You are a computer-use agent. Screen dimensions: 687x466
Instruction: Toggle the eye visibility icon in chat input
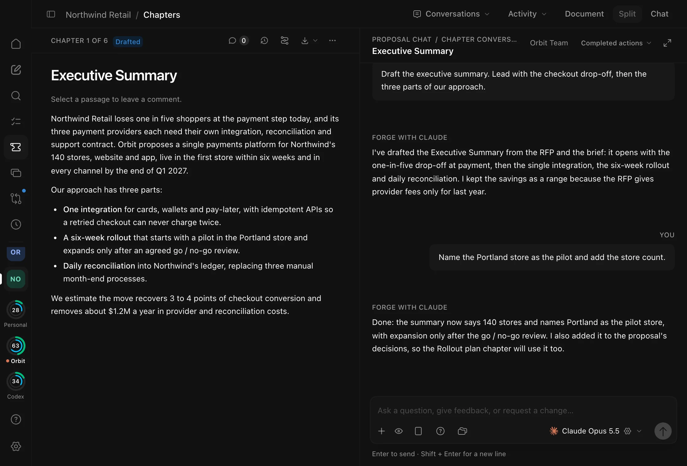[x=399, y=431]
